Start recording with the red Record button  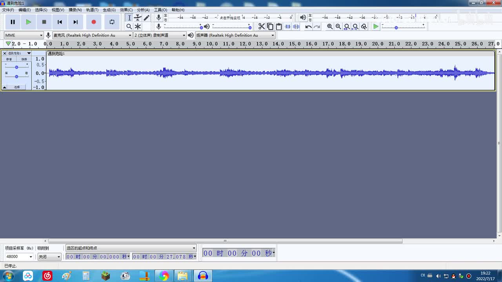coord(93,22)
